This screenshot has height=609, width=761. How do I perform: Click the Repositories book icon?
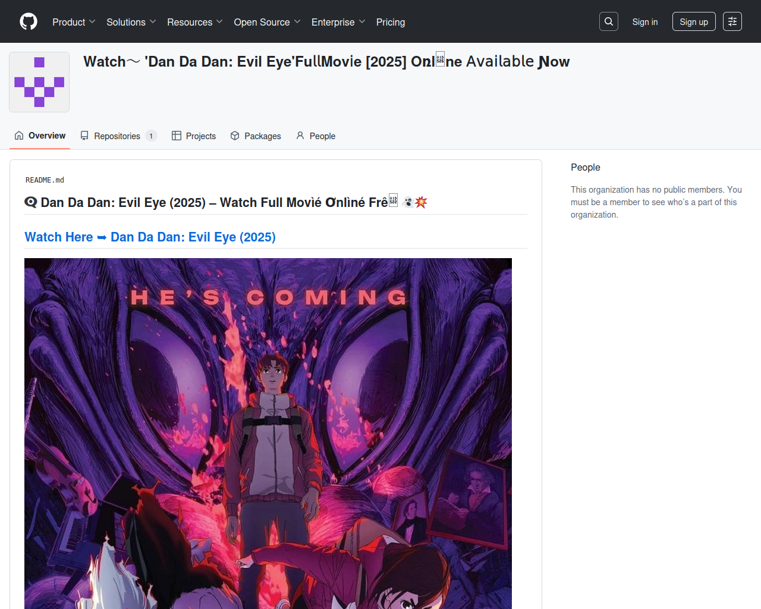(x=85, y=136)
